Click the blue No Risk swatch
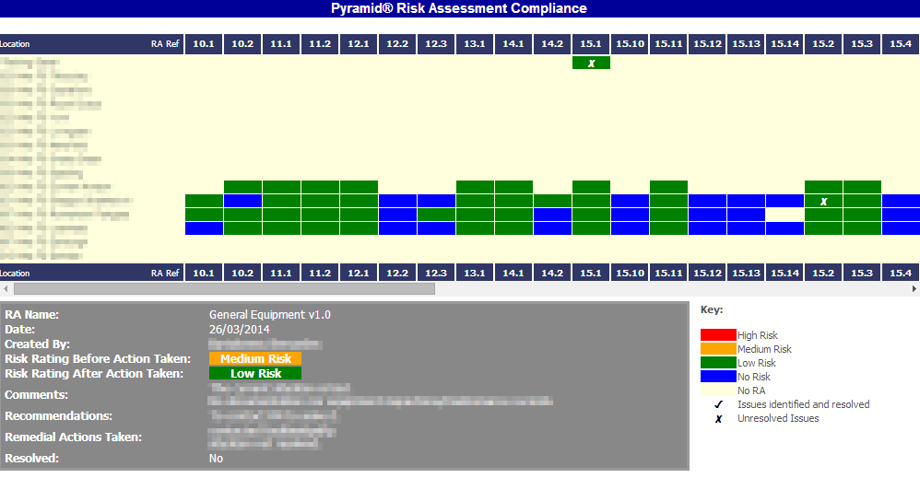The width and height of the screenshot is (920, 478). click(718, 377)
